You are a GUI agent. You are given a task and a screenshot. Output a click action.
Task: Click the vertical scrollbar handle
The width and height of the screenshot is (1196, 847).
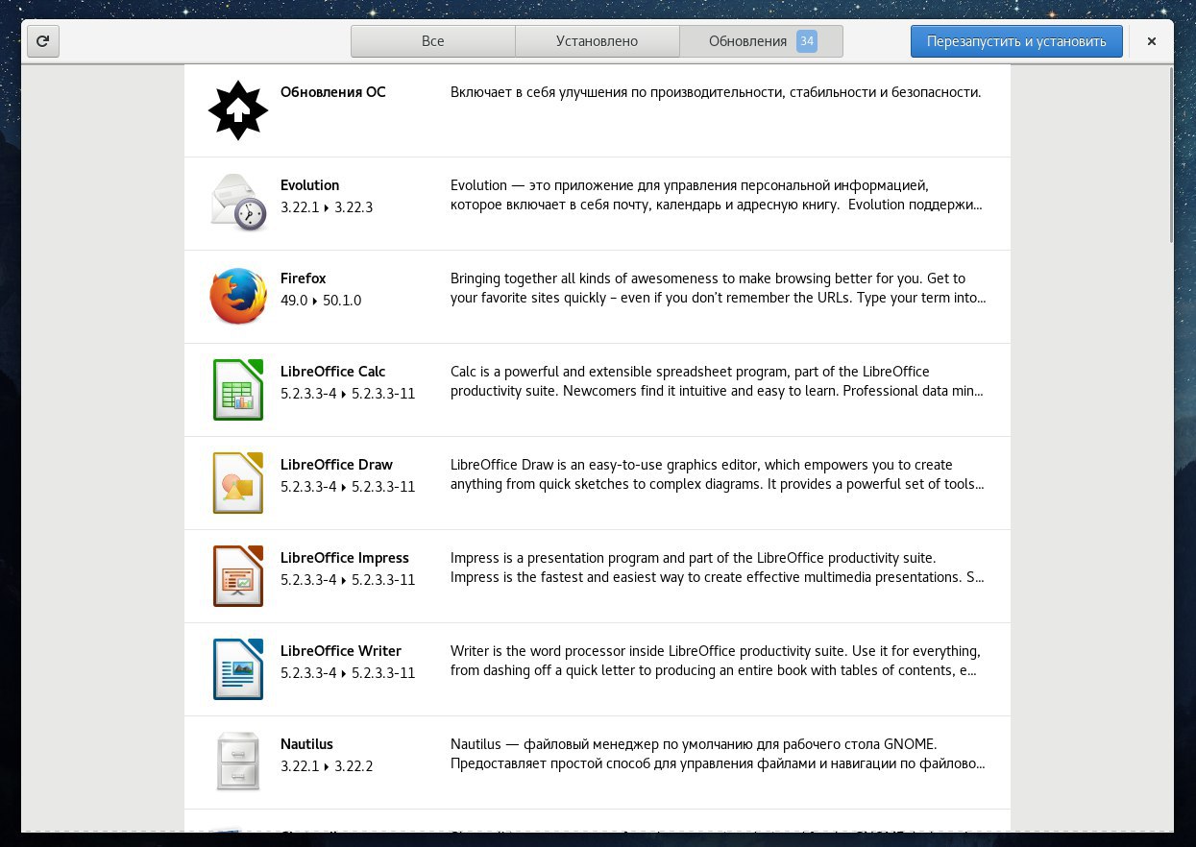pyautogui.click(x=1171, y=155)
